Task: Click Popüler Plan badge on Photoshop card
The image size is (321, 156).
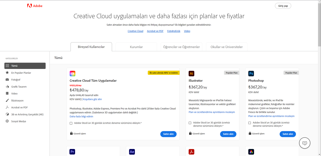Action: pyautogui.click(x=291, y=73)
